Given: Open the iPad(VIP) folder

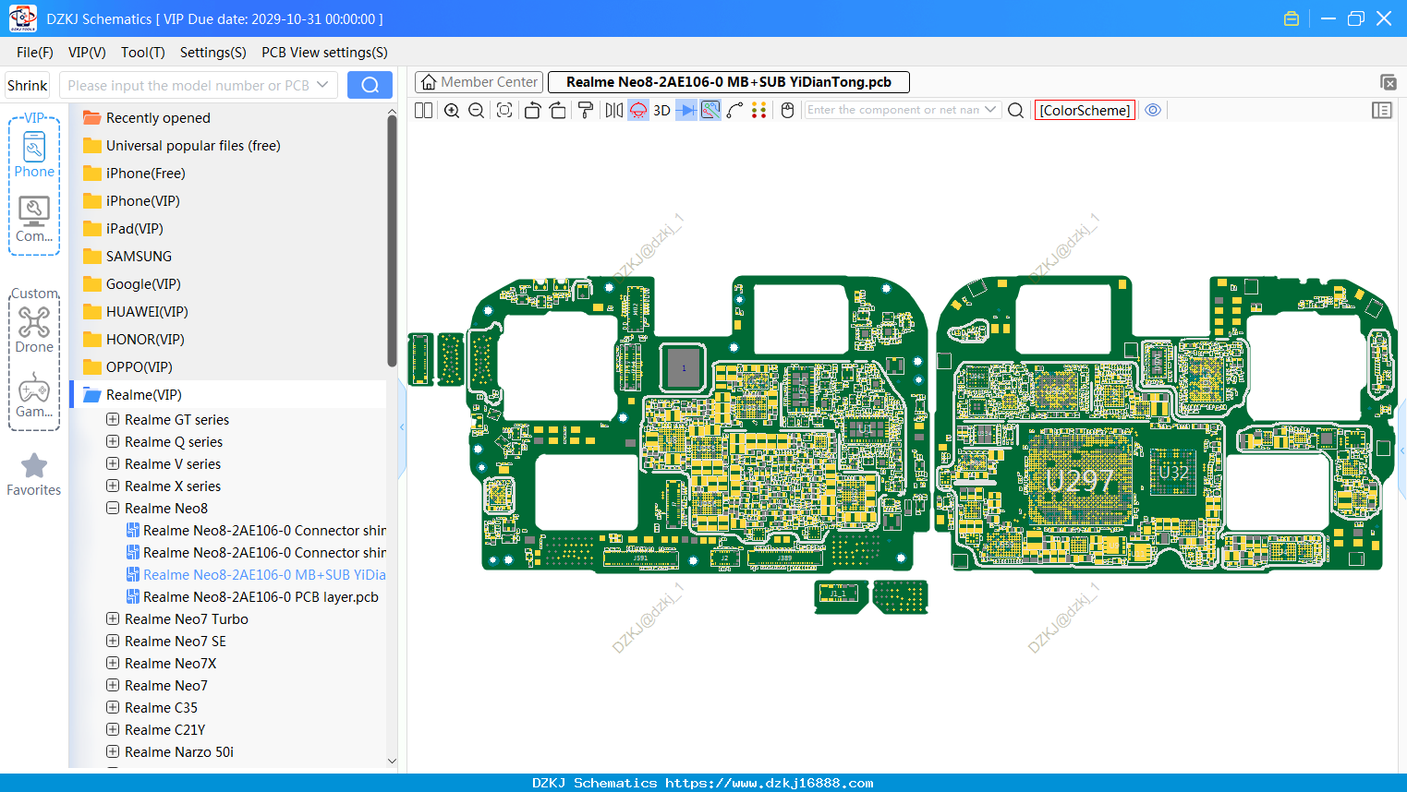Looking at the screenshot, I should click(123, 229).
